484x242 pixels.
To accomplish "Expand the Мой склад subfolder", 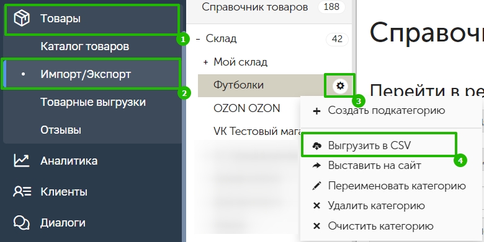I will pos(205,62).
